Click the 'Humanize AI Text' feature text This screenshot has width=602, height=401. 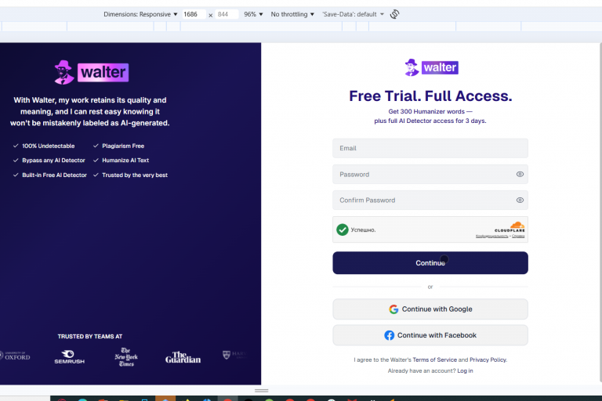[x=125, y=161]
